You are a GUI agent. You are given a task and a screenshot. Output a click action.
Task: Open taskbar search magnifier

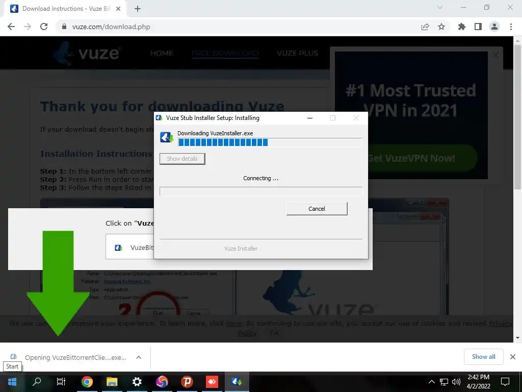point(37,382)
